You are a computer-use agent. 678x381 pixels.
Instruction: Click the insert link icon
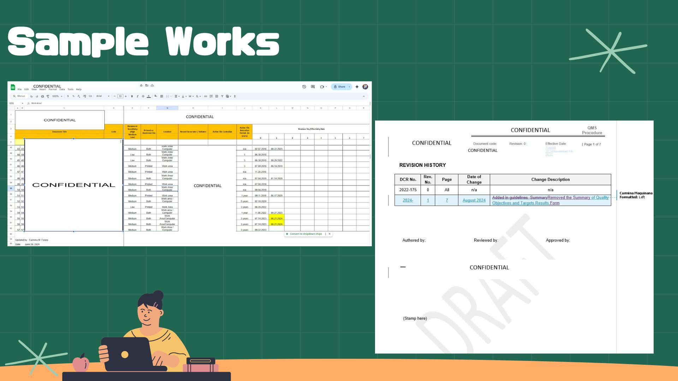(x=206, y=96)
